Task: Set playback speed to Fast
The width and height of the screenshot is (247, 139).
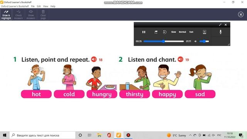Action: pos(191,32)
